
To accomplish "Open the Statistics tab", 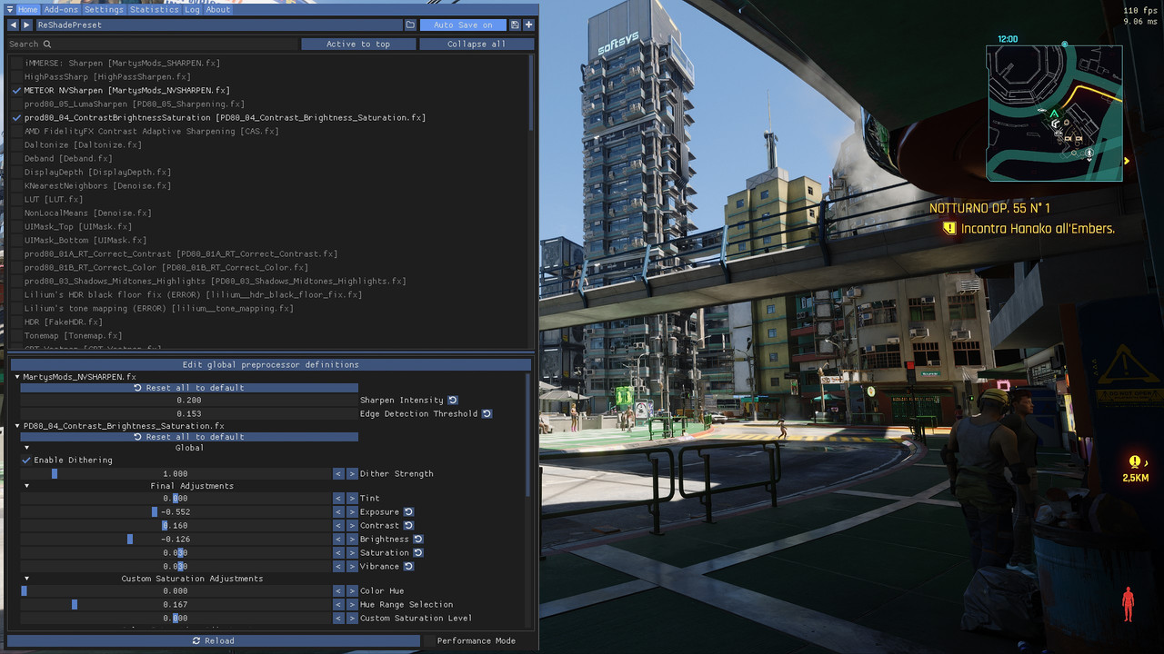I will coord(154,10).
